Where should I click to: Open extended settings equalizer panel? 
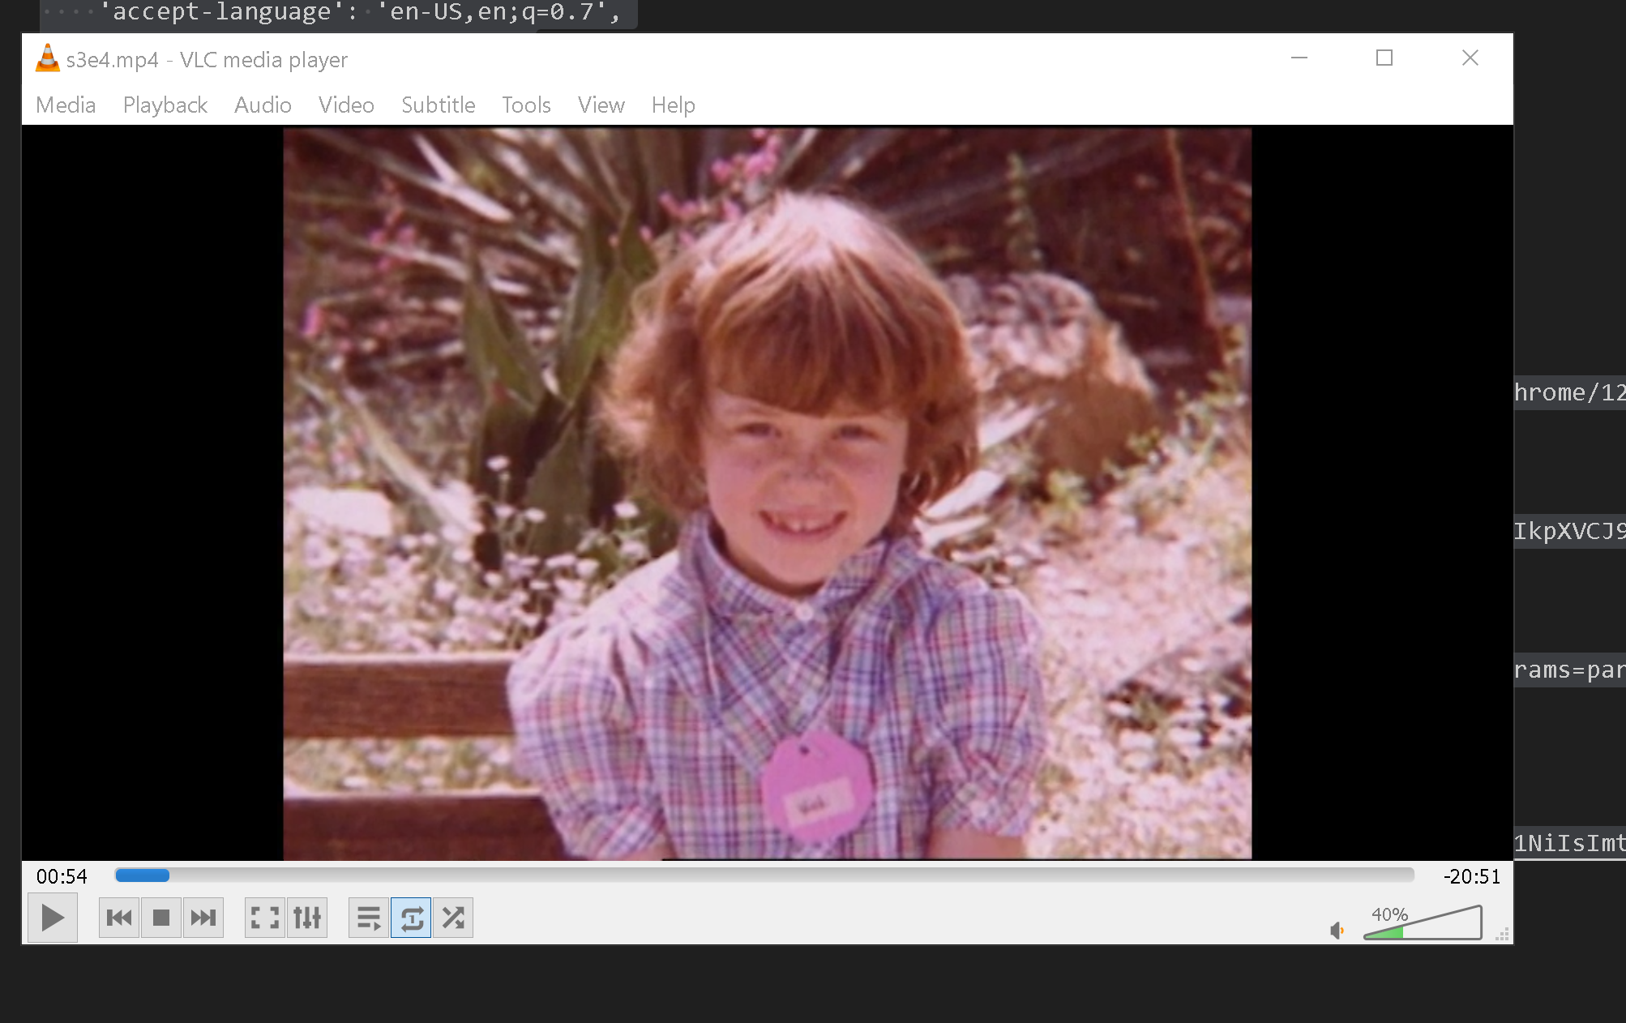pos(307,918)
